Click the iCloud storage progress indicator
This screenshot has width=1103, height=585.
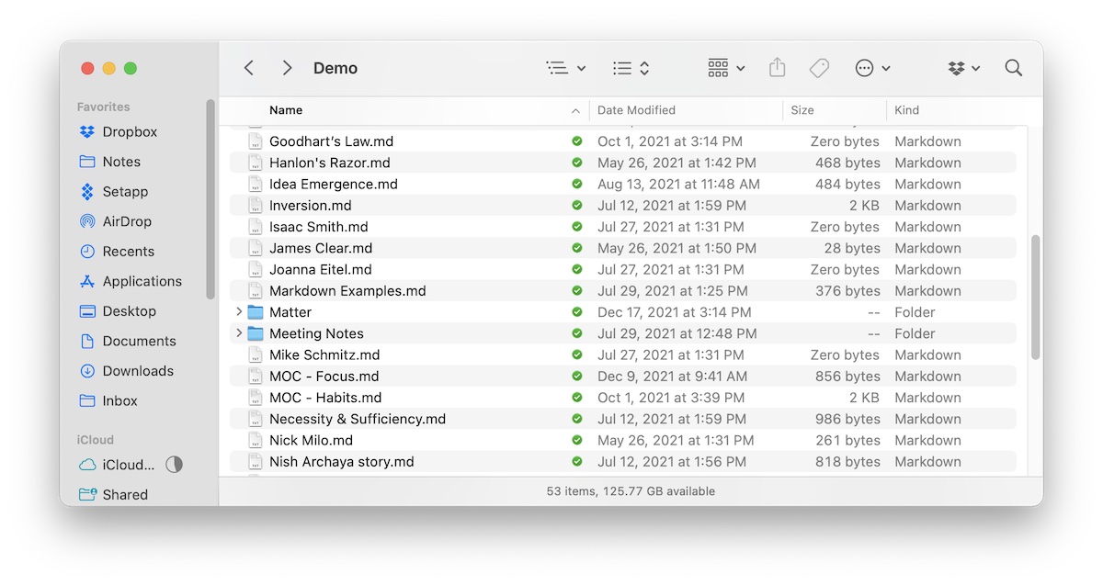pos(174,465)
